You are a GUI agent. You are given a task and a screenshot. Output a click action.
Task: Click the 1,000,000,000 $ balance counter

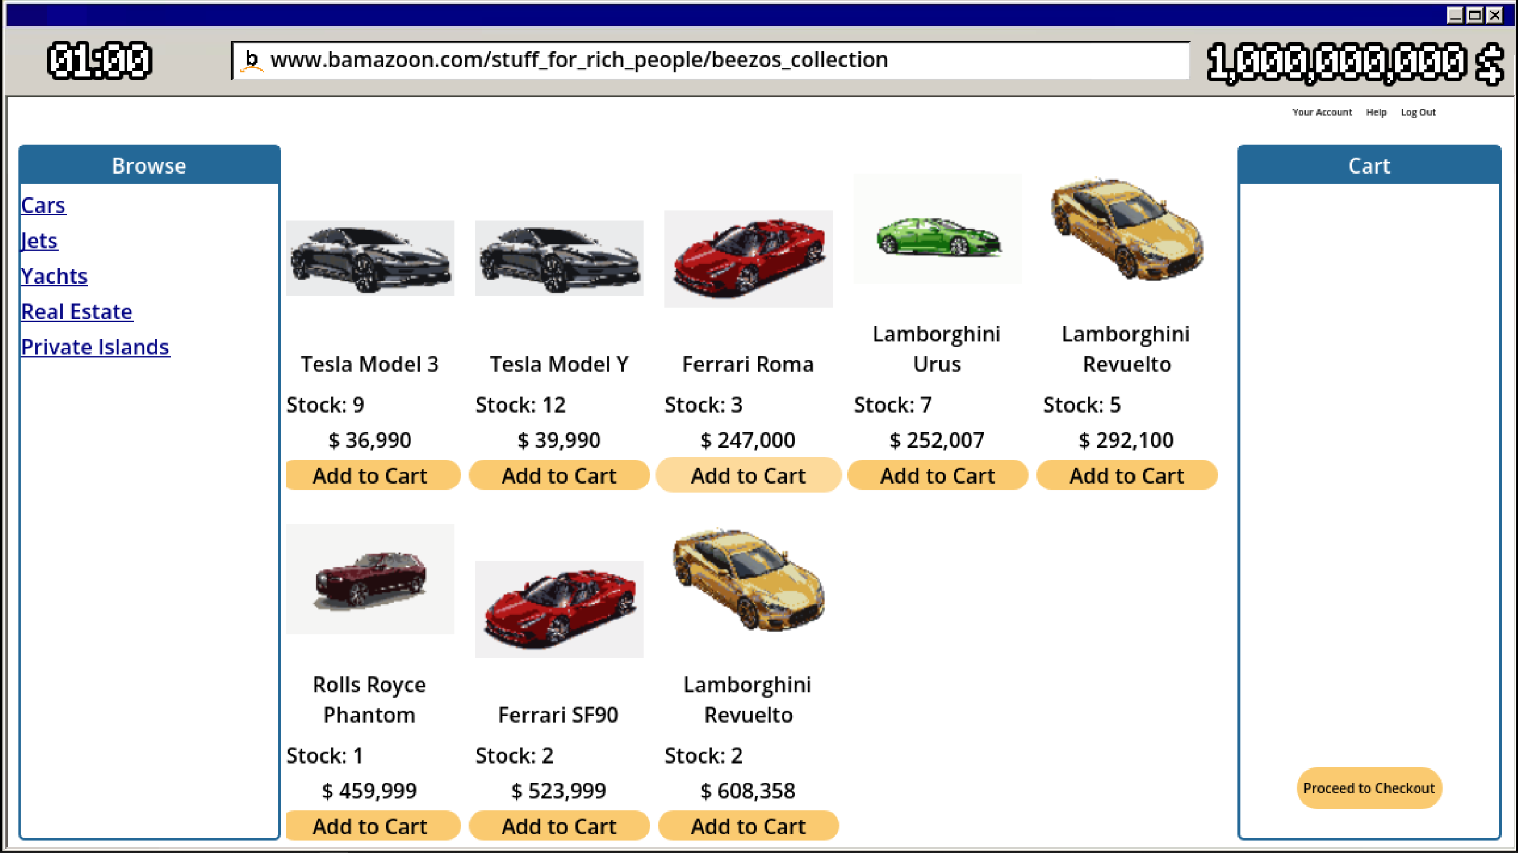coord(1355,63)
